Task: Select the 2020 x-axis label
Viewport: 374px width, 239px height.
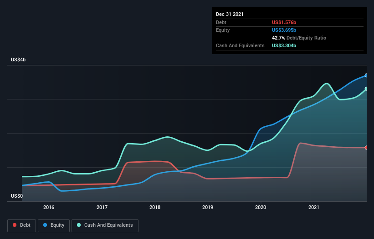Action: 261,207
